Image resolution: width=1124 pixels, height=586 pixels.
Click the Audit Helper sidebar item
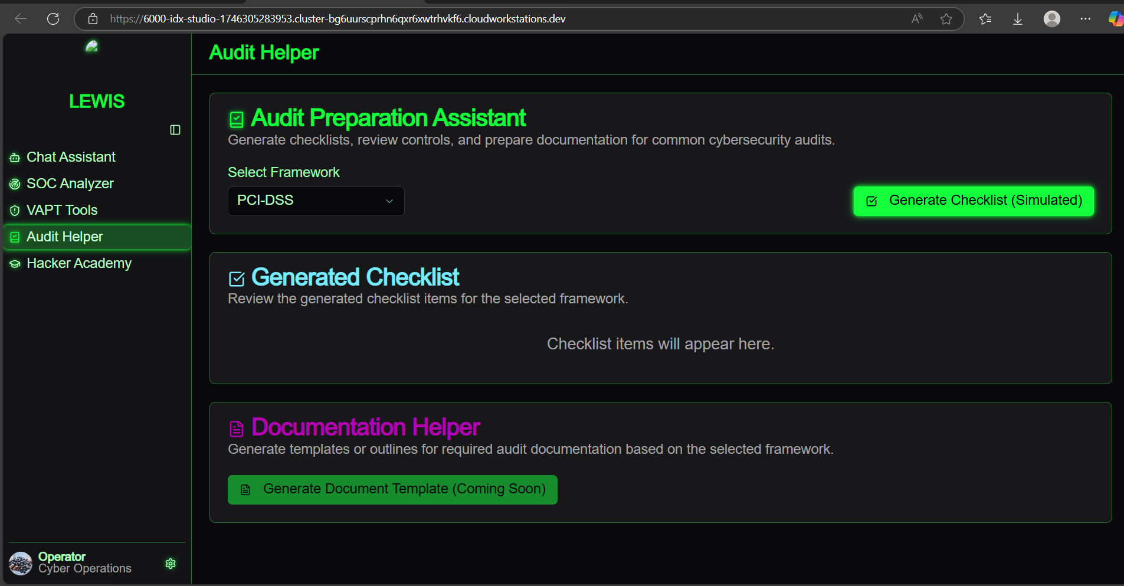click(65, 237)
